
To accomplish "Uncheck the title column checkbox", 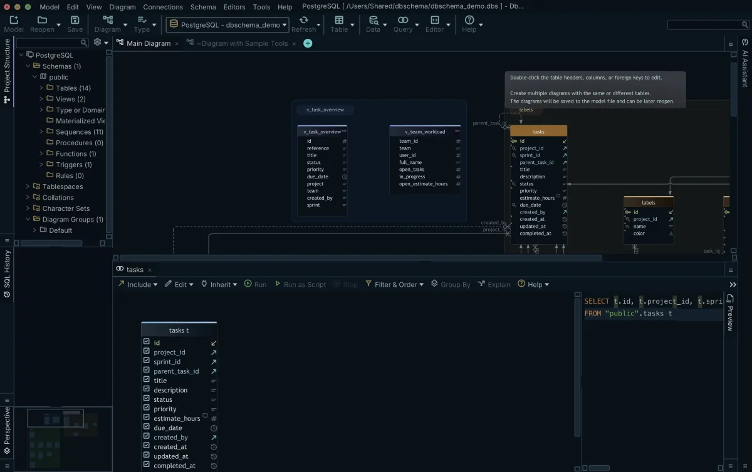I will 147,380.
